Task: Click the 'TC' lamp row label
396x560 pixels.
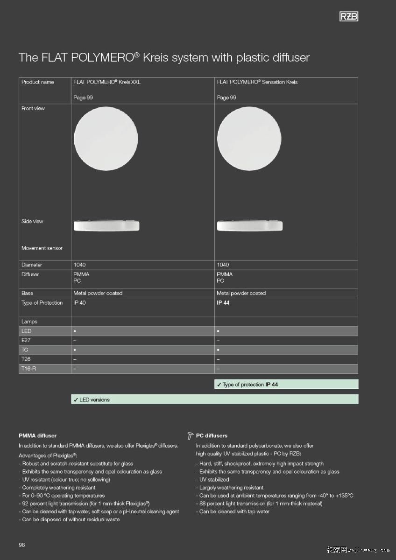Action: 25,350
